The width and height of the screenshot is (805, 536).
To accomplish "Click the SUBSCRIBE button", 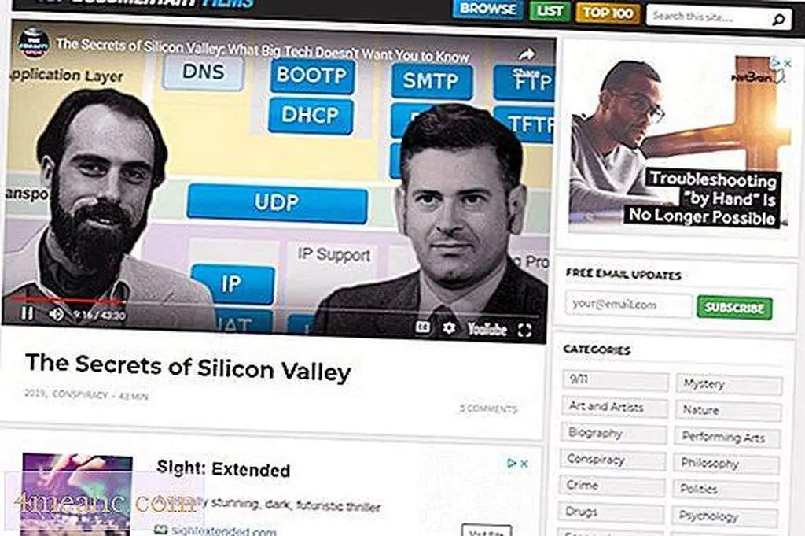I will (x=734, y=307).
